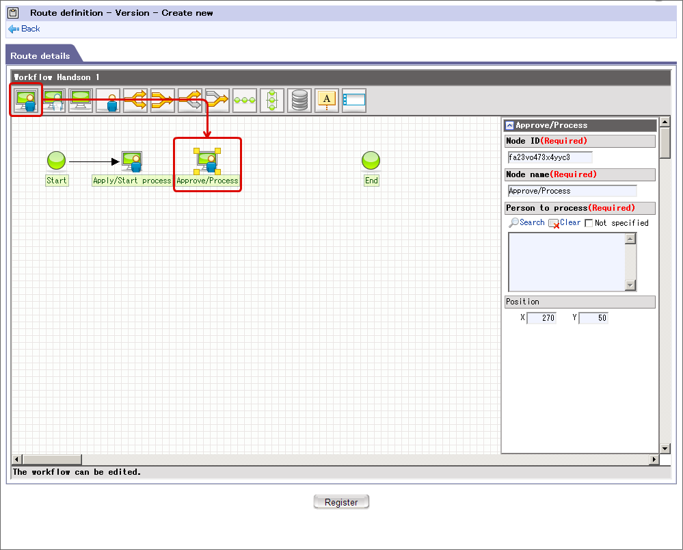Edit the X position field

pyautogui.click(x=541, y=317)
